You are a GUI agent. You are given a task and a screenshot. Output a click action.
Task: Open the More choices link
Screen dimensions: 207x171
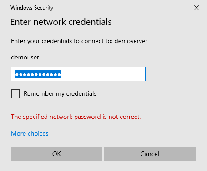click(30, 133)
